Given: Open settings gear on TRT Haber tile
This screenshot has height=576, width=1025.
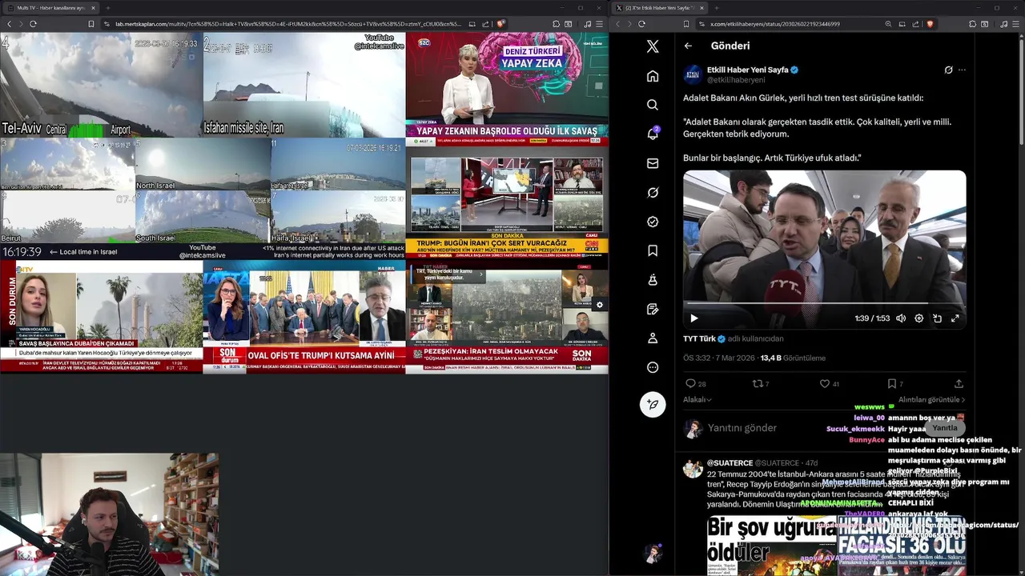Looking at the screenshot, I should click(x=599, y=305).
